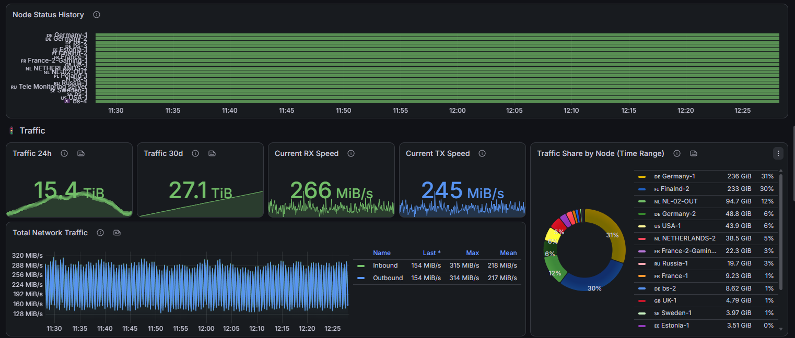The image size is (795, 338).
Task: Click the Node Status History info icon
Action: (97, 15)
